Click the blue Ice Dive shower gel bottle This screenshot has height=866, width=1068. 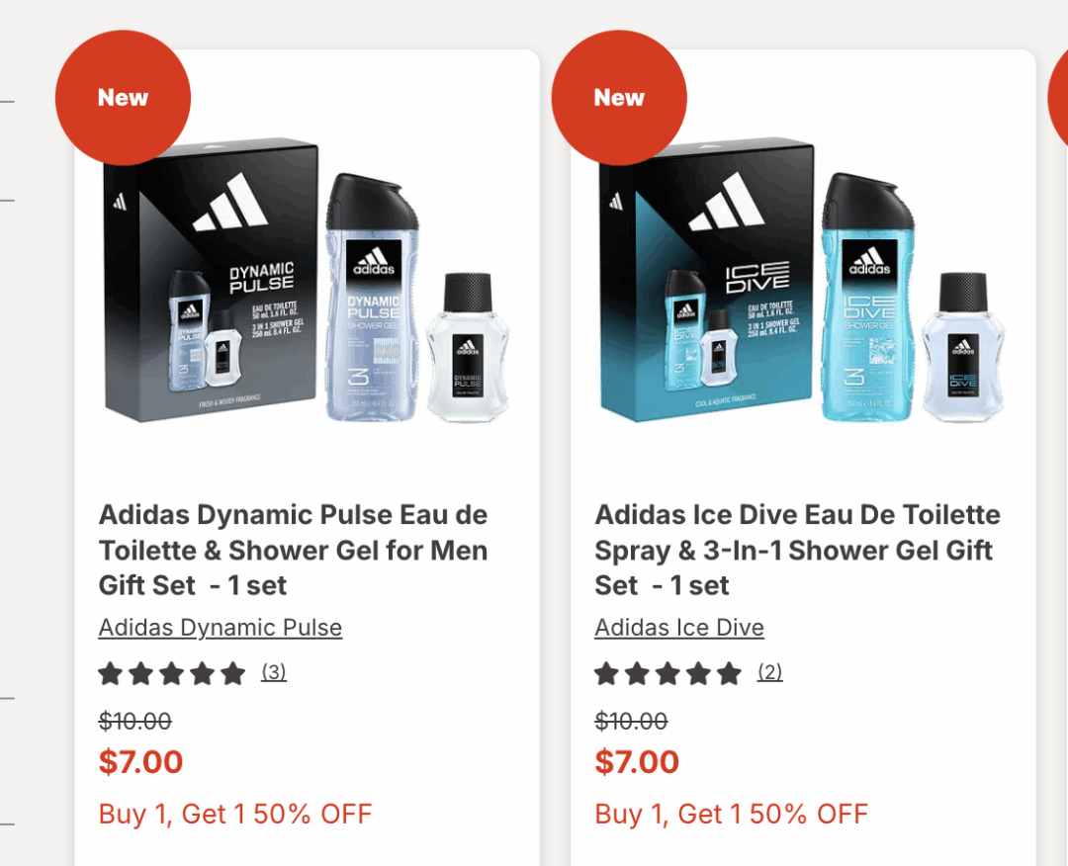pos(870,297)
